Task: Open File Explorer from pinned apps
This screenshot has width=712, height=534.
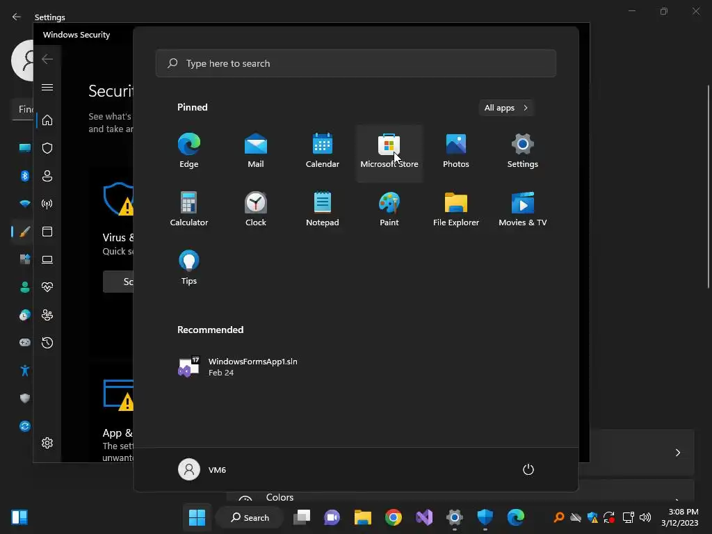Action: click(456, 210)
